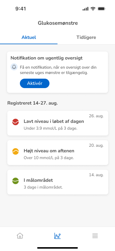The width and height of the screenshot is (115, 251).
Task: Open 'Lavt niveau i løbet af dagen' card
Action: [58, 123]
